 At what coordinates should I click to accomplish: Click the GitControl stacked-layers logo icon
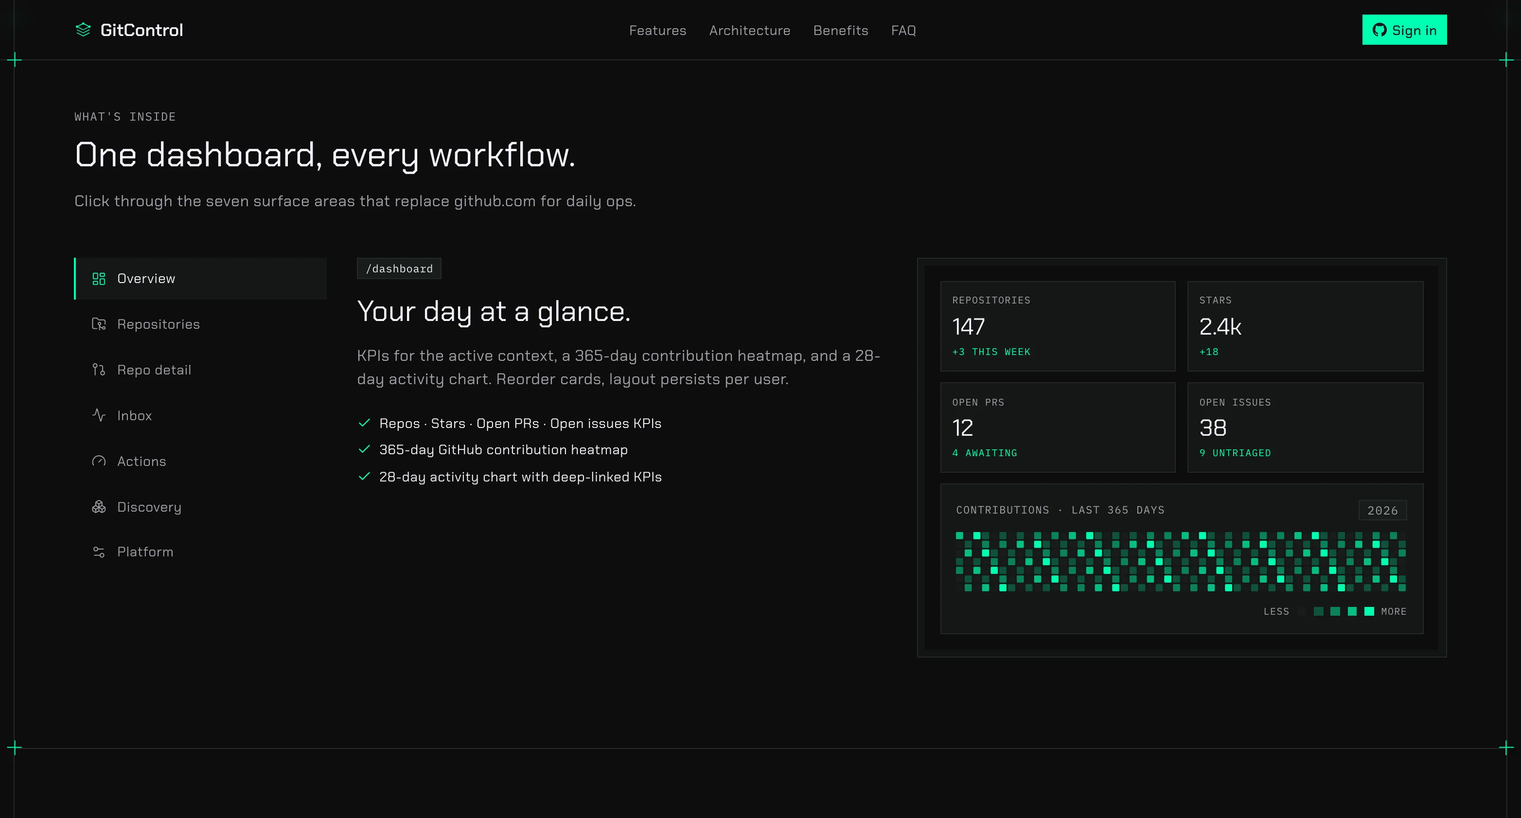[83, 30]
